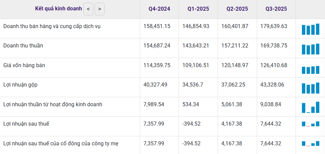Open the sparkline chart for Doanh thu bán hàng

pyautogui.click(x=310, y=29)
